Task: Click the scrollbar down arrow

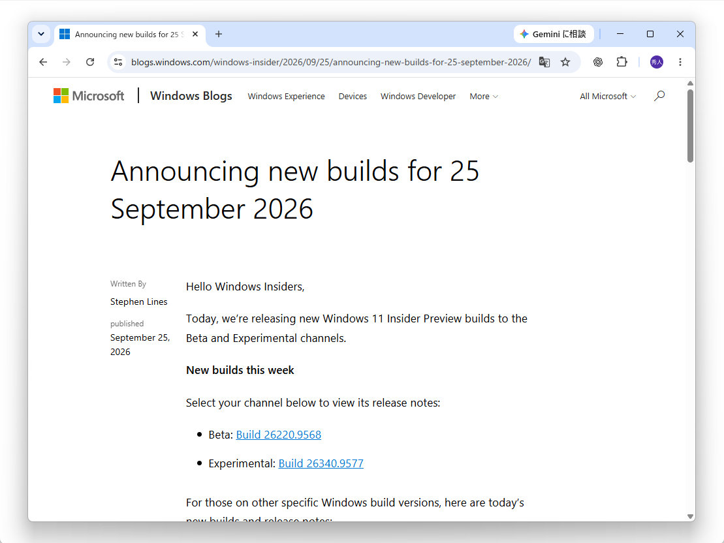Action: coord(690,517)
